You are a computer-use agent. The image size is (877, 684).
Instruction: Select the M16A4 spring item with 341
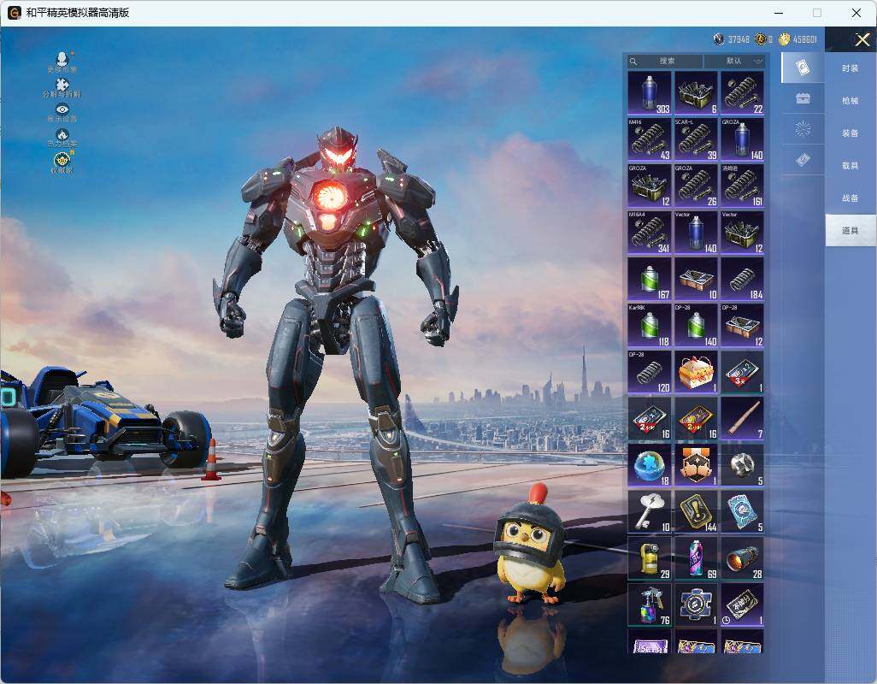click(x=650, y=232)
